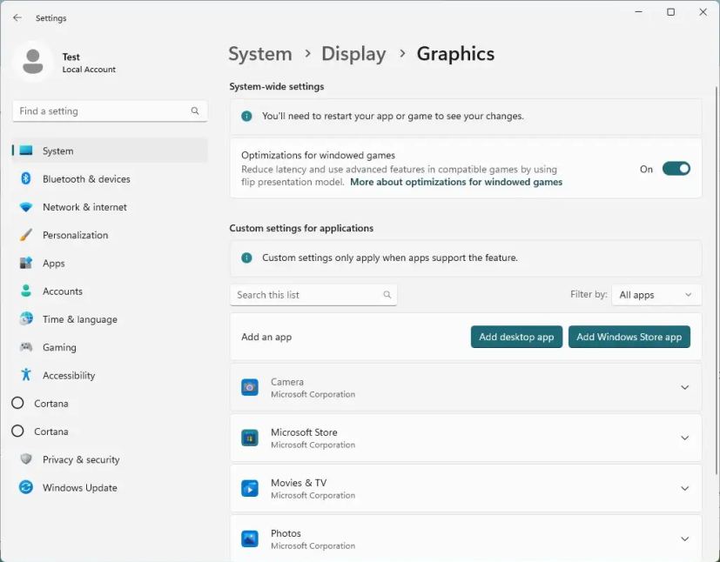This screenshot has width=720, height=562.
Task: Navigate to System in breadcrumb
Action: pyautogui.click(x=260, y=54)
